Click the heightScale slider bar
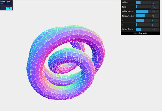The height and width of the screenshot is (111, 162). (143, 29)
